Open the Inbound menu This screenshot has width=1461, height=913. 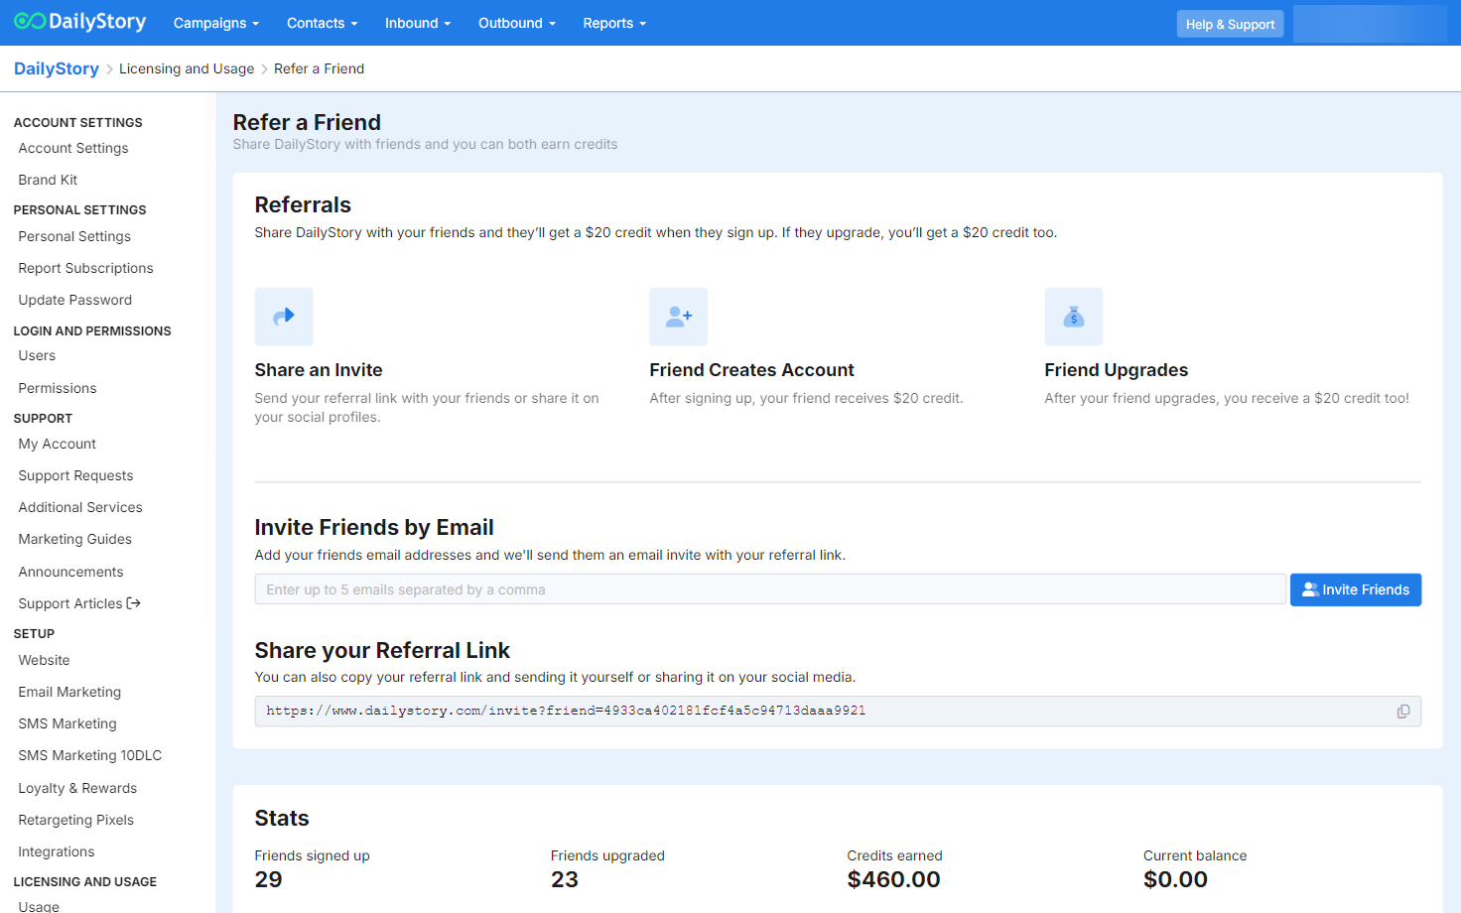(x=417, y=23)
